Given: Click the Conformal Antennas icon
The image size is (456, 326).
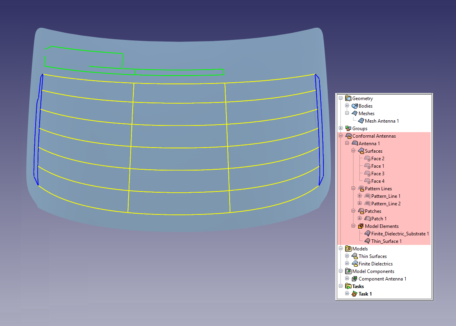Looking at the screenshot, I should coord(348,136).
